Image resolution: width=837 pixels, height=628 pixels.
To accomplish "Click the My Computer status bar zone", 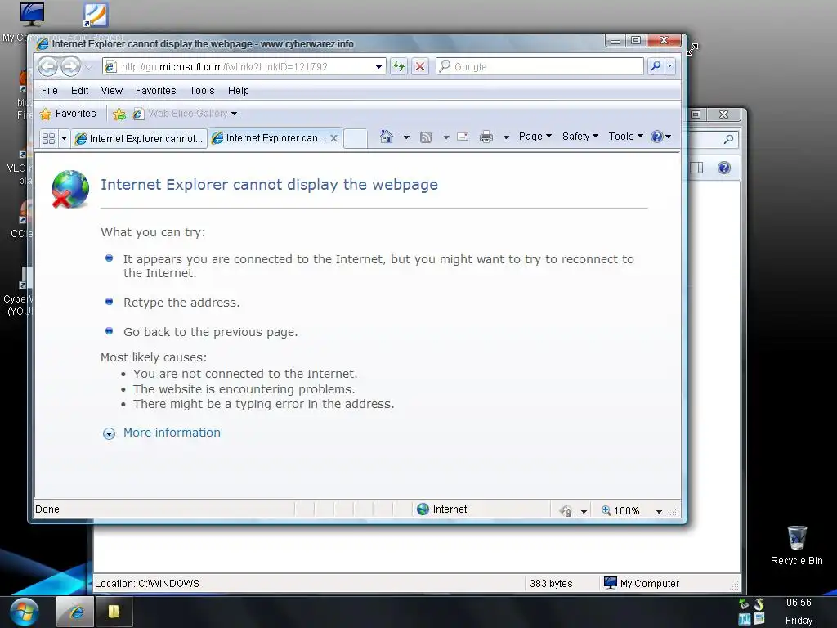I will click(642, 584).
